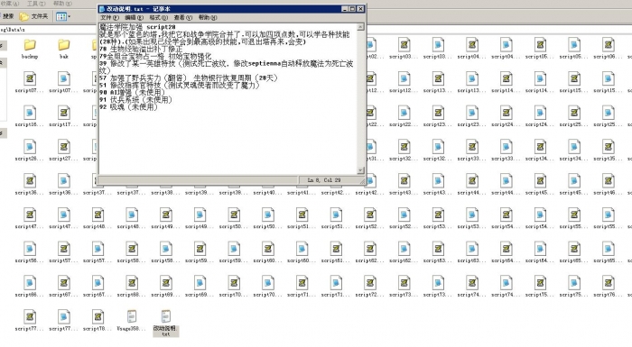Click Notepad scrollbar down arrow
The width and height of the screenshot is (632, 347).
361,170
